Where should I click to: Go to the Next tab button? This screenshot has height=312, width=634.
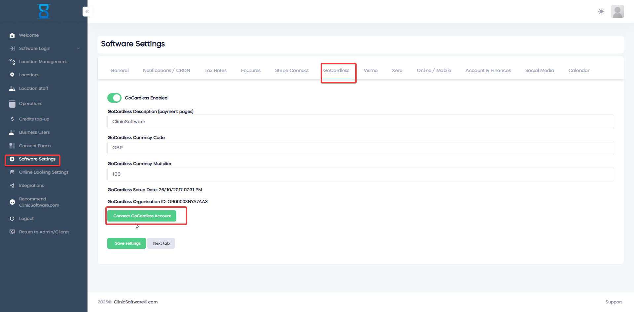coord(161,243)
